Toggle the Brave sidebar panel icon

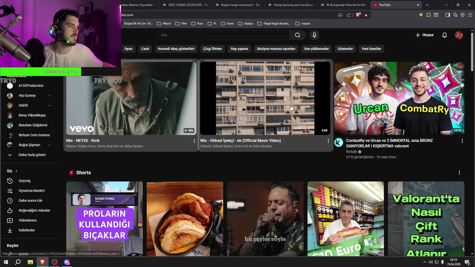pyautogui.click(x=448, y=15)
